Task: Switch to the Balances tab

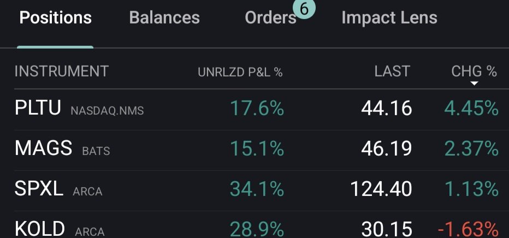Action: 164,18
